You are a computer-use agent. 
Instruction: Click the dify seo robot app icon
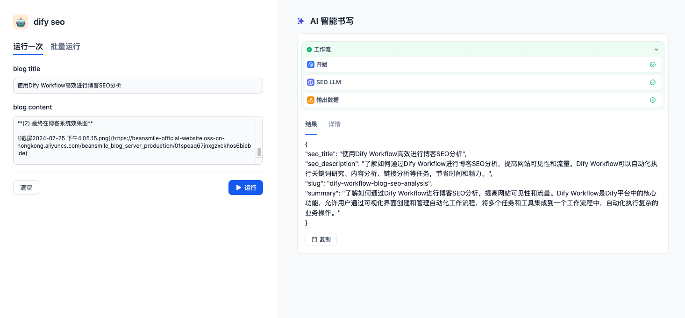pyautogui.click(x=21, y=22)
